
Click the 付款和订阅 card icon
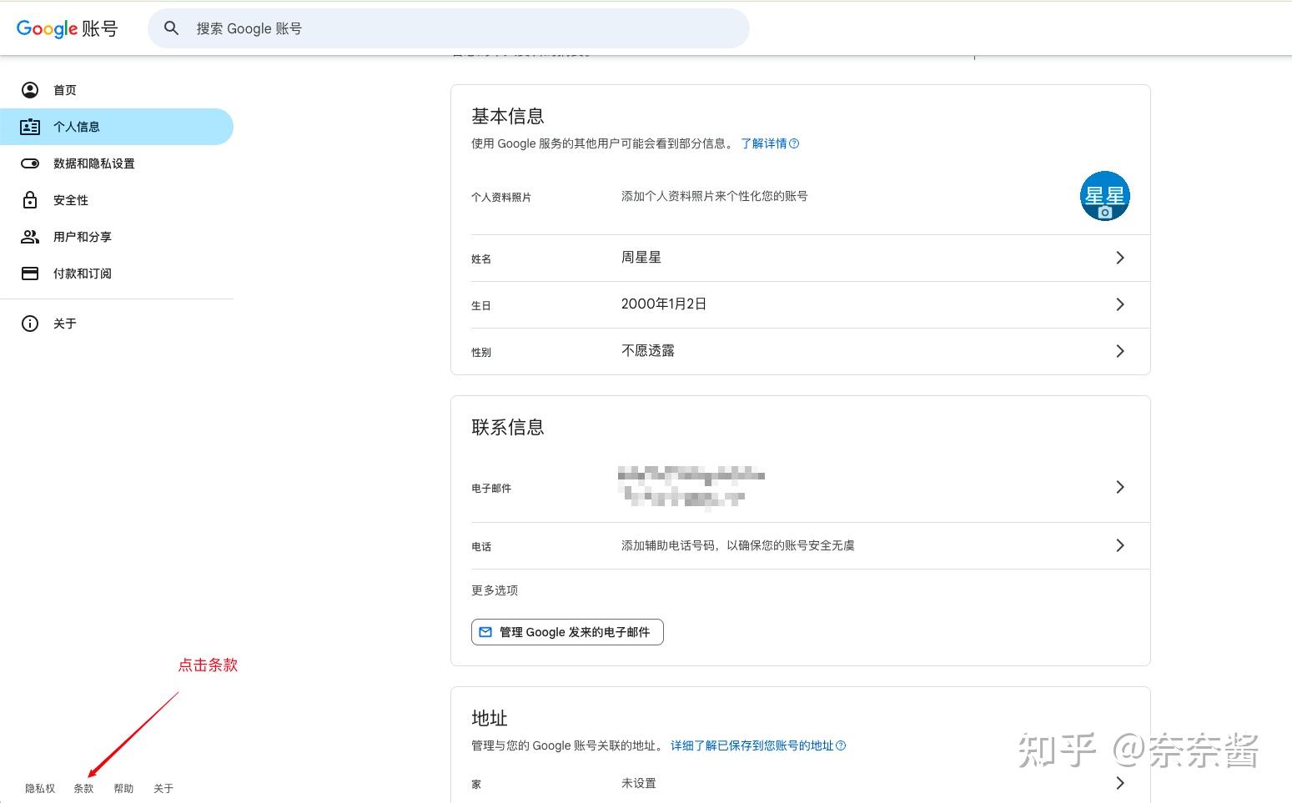coord(30,274)
